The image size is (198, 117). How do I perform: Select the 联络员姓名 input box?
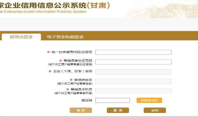pos(133,81)
